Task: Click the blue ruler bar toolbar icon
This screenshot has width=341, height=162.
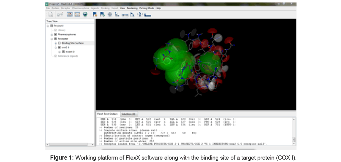Action: coord(147,15)
